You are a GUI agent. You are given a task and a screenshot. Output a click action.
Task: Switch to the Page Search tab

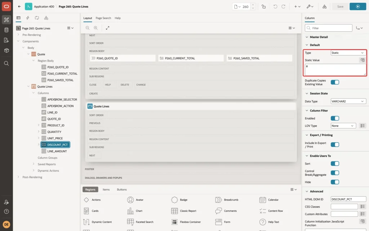pos(103,18)
